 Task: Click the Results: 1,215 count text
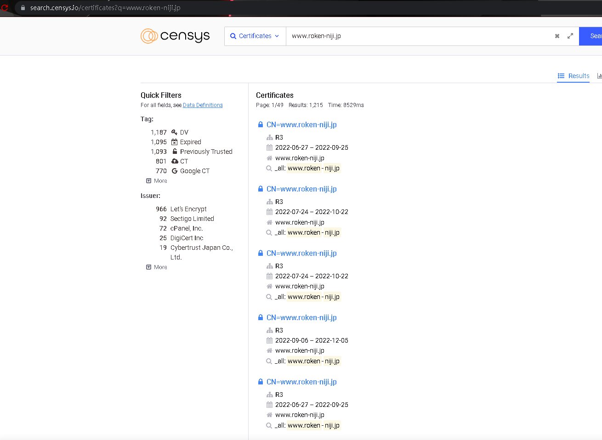pyautogui.click(x=306, y=105)
